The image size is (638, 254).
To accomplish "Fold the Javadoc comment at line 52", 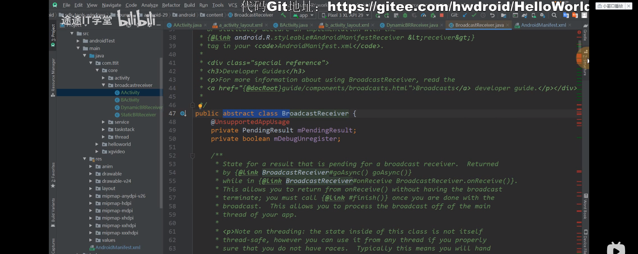I will tap(192, 156).
